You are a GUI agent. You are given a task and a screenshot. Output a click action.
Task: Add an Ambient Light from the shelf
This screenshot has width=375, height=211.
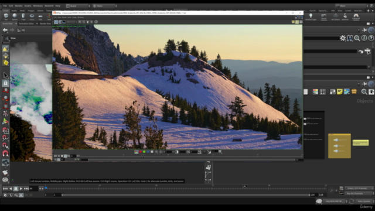click(x=311, y=17)
